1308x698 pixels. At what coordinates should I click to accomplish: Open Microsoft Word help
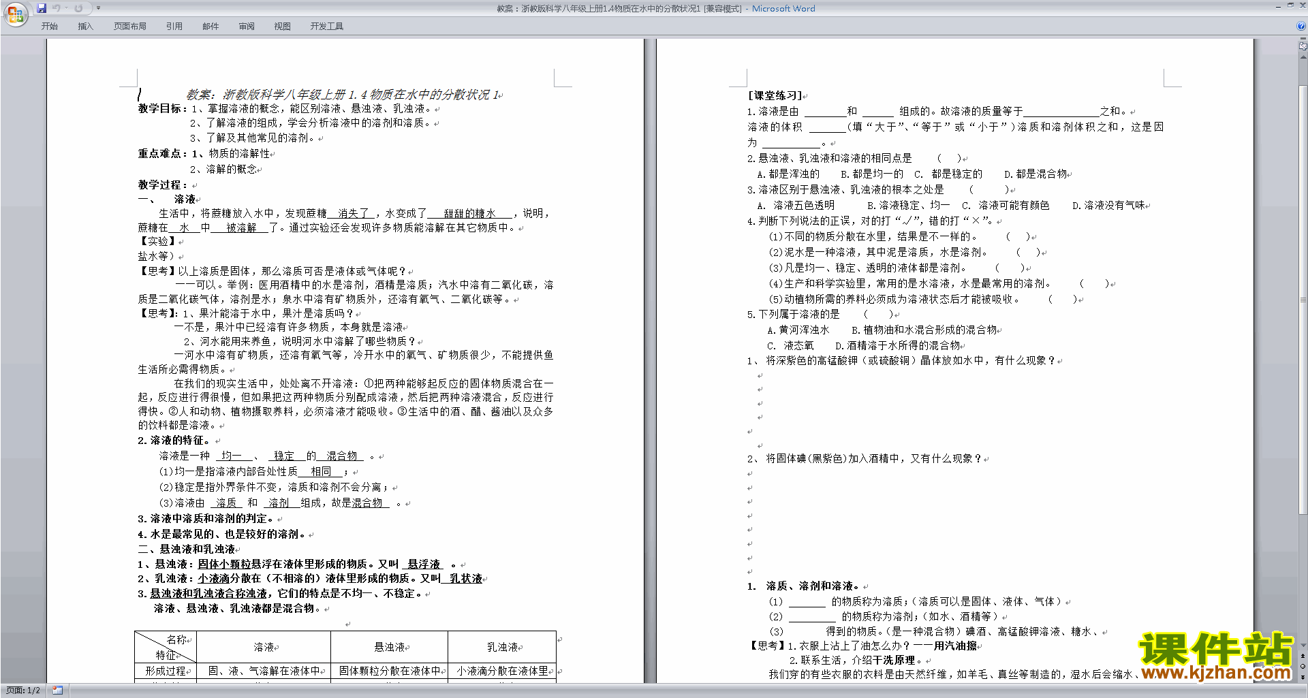pyautogui.click(x=1301, y=27)
